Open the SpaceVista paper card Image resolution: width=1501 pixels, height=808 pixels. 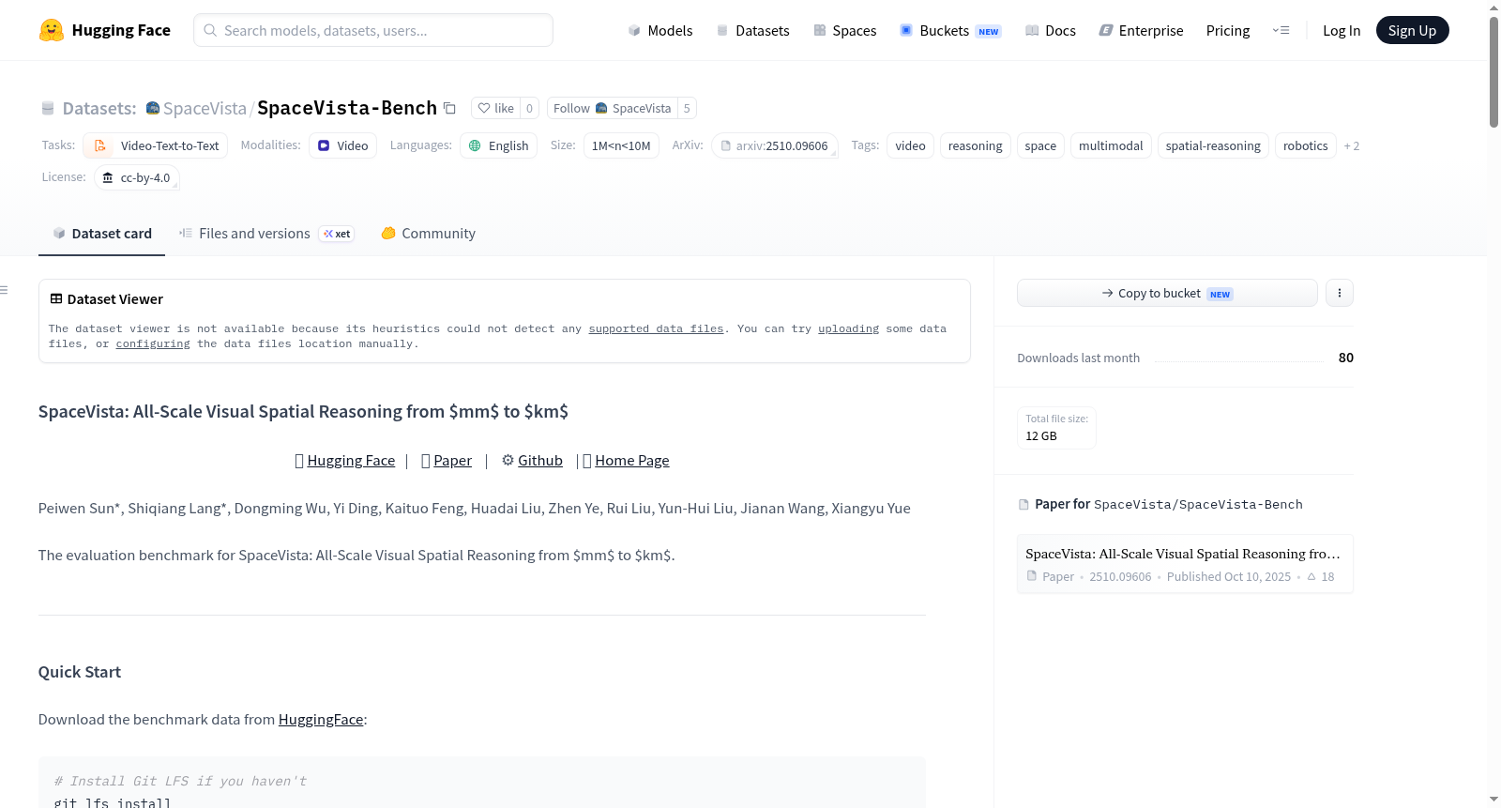tap(1185, 564)
